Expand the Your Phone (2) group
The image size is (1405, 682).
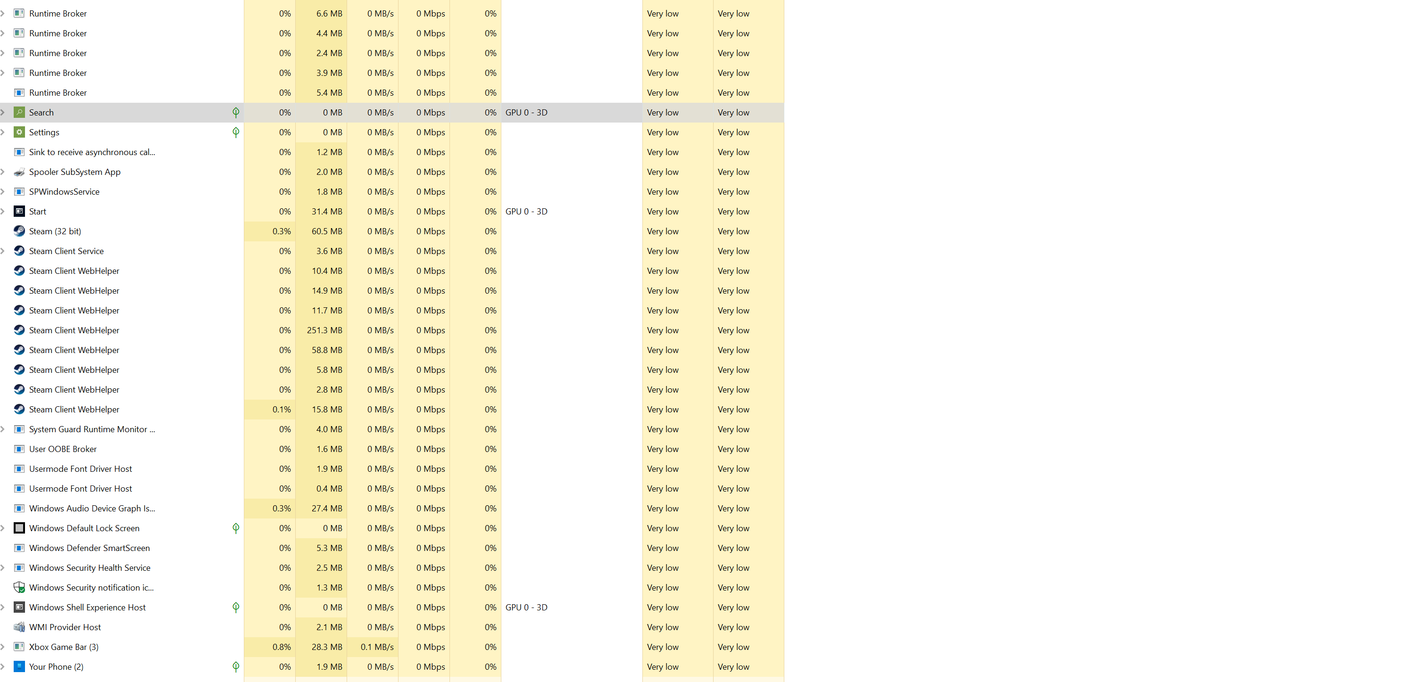pos(3,666)
